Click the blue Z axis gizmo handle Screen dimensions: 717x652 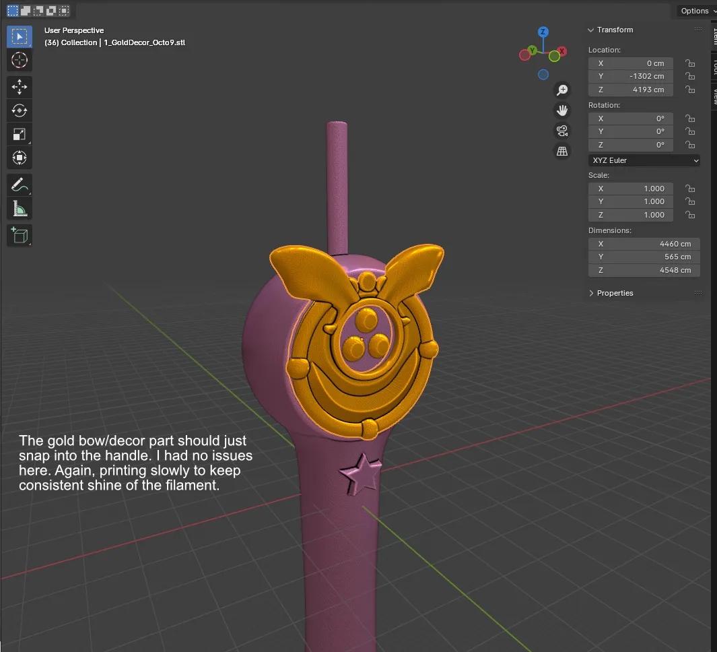pyautogui.click(x=543, y=32)
